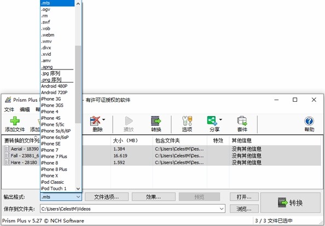The width and height of the screenshot is (325, 226).
Task: Choose iPhone 5s/6/6P preset
Action: pyautogui.click(x=57, y=131)
